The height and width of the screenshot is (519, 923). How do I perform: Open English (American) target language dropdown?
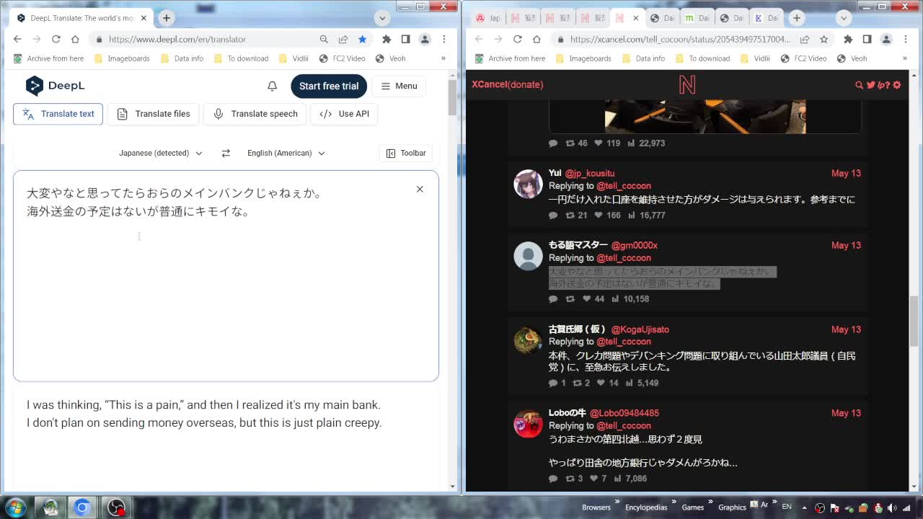tap(286, 153)
